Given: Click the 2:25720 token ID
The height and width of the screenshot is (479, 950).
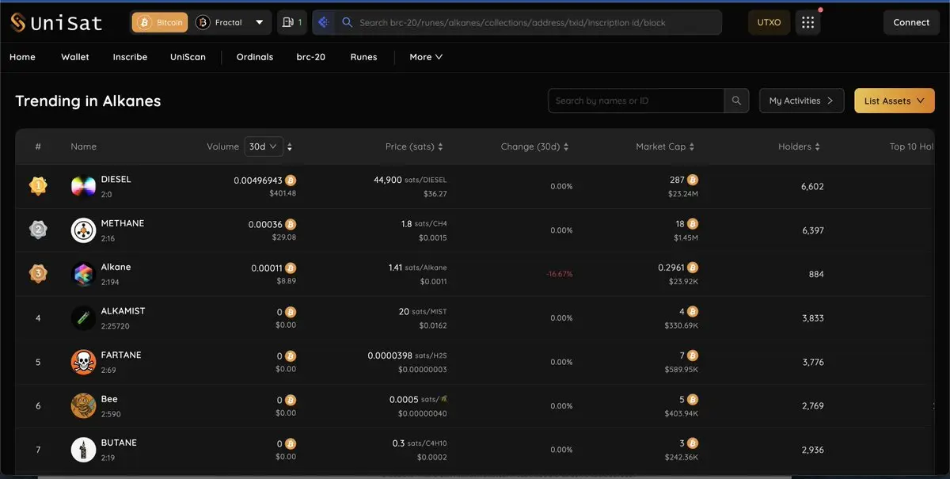Looking at the screenshot, I should (x=116, y=325).
